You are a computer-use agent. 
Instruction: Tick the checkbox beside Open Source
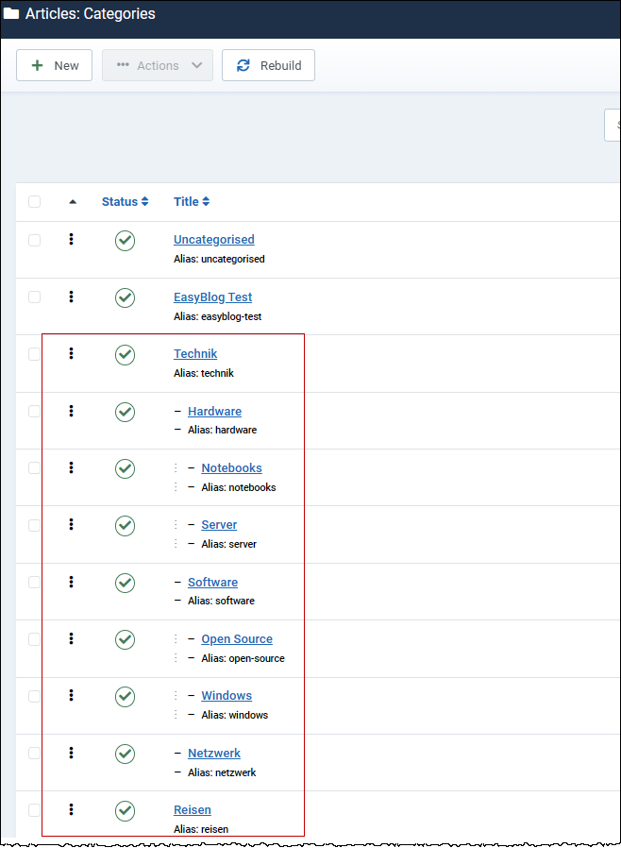tap(34, 639)
